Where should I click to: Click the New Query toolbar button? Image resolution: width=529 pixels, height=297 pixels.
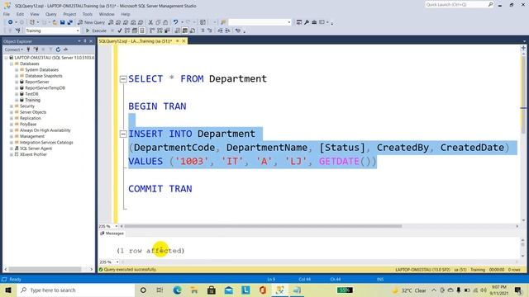pyautogui.click(x=92, y=22)
